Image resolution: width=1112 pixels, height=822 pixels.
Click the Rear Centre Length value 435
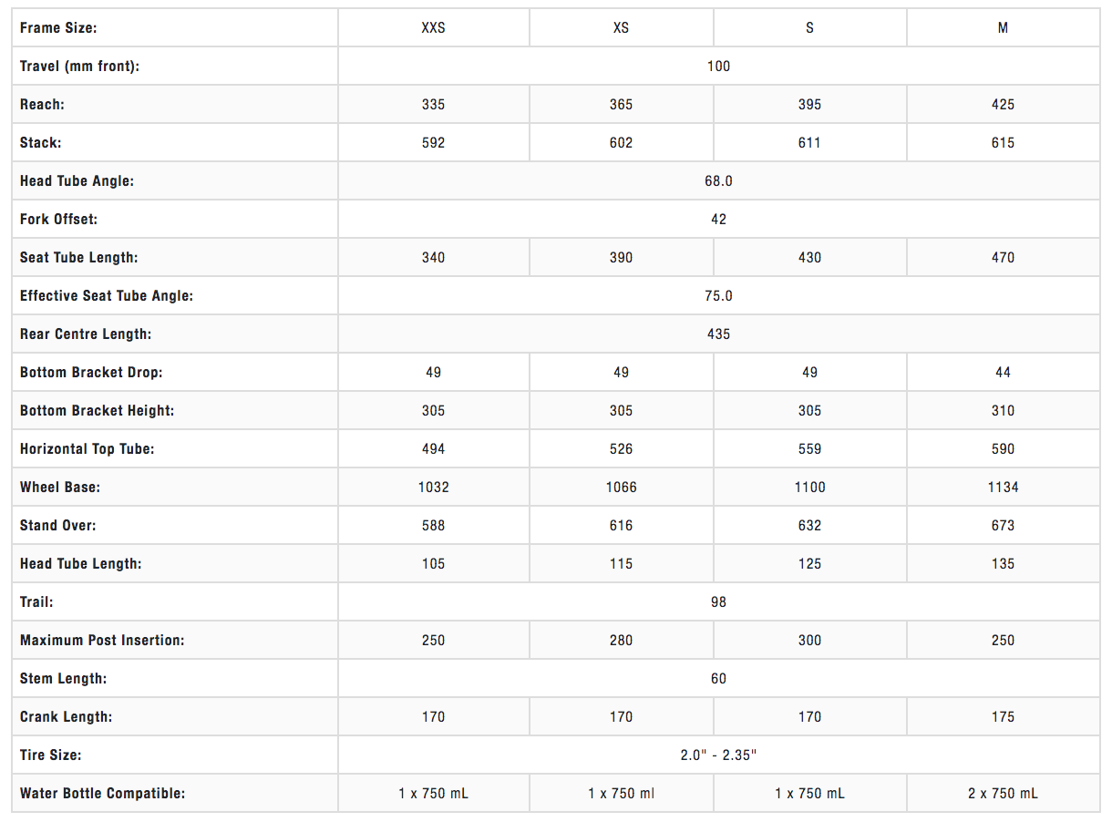pos(718,334)
